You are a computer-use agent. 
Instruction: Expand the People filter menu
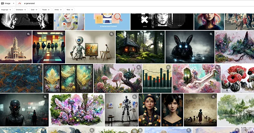point(46,10)
